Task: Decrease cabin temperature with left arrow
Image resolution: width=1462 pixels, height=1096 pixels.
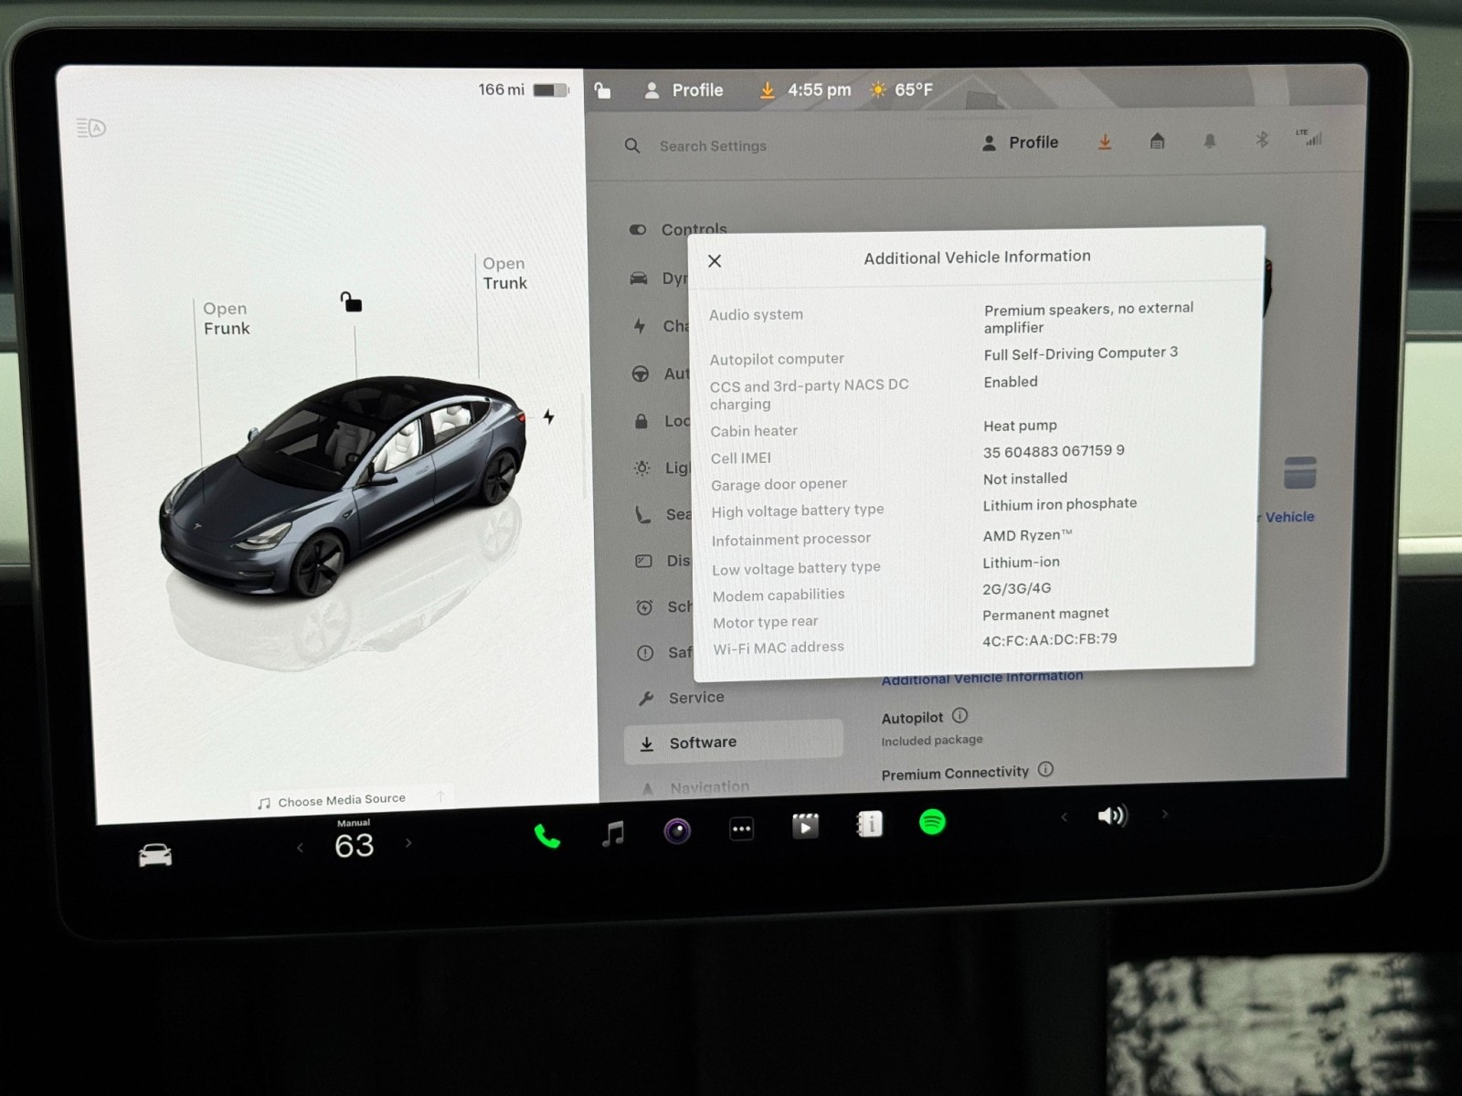Action: pos(300,848)
